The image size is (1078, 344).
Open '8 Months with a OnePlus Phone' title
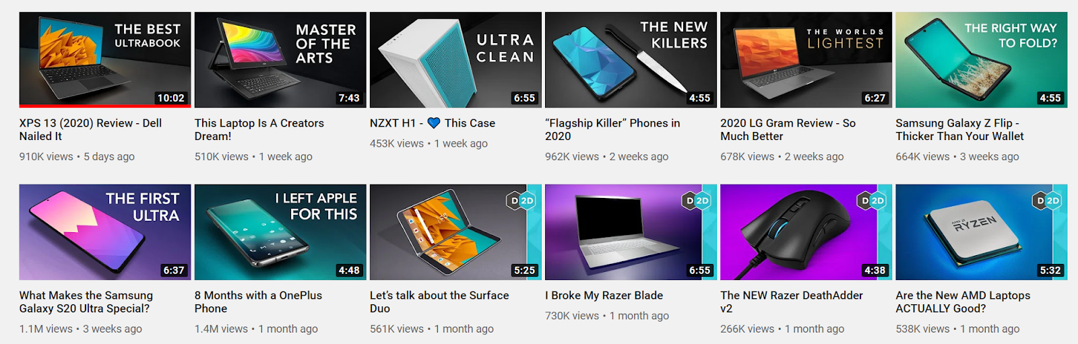point(258,302)
